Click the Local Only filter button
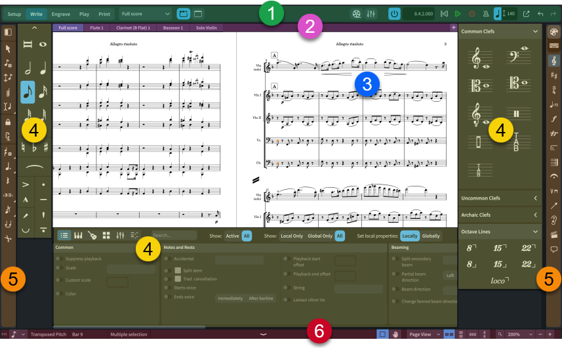The image size is (562, 348). (x=292, y=235)
